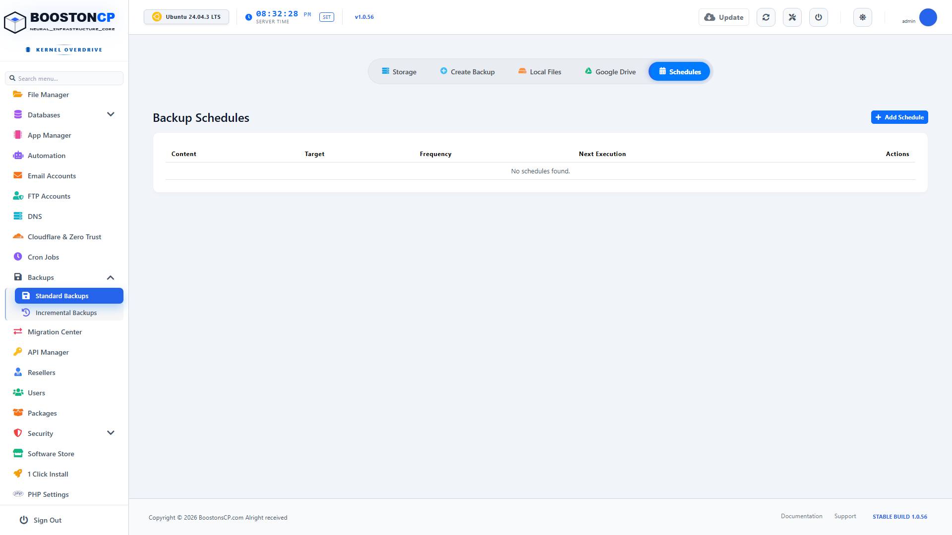This screenshot has height=535, width=952.
Task: Click the Packages box icon
Action: [18, 413]
